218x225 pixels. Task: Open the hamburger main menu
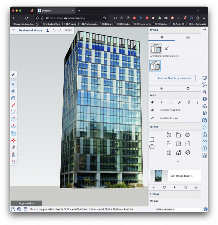13,30
